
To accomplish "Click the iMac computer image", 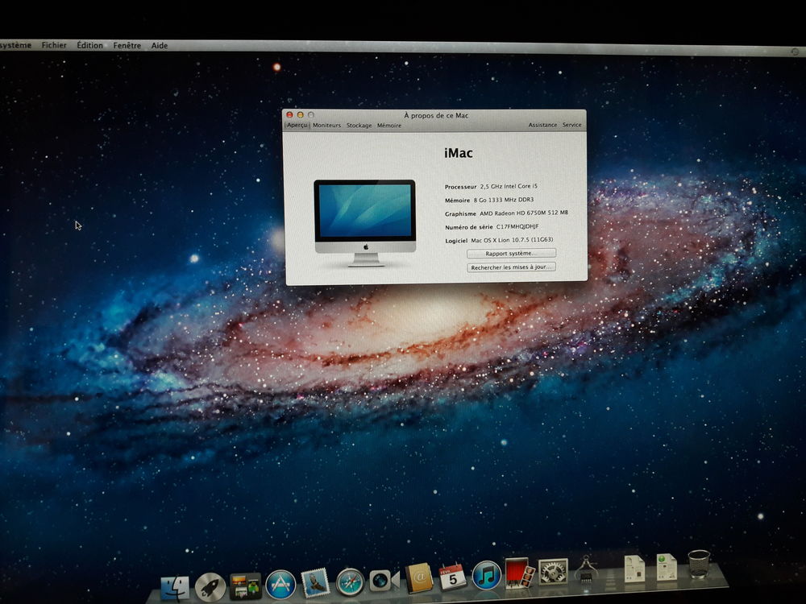I will coord(365,223).
